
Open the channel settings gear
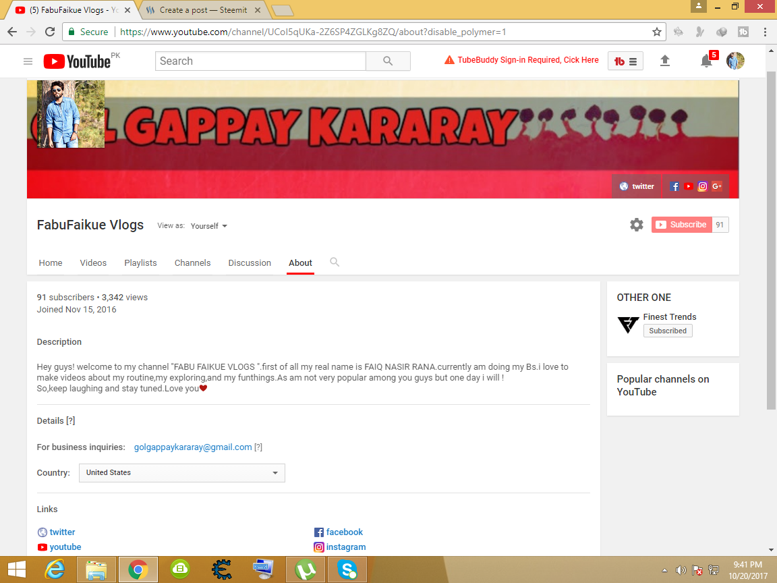pyautogui.click(x=636, y=224)
